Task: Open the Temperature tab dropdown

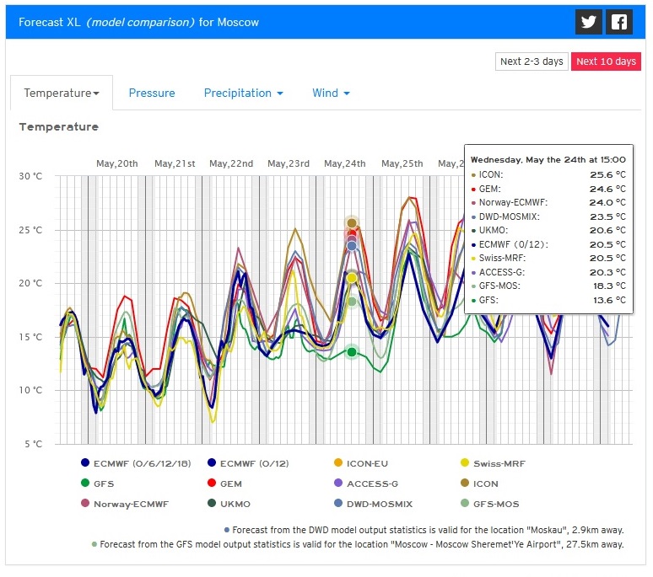Action: pos(62,93)
